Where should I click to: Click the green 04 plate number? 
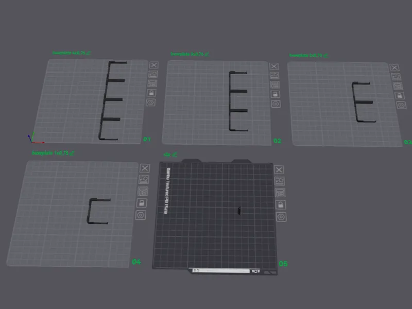(x=136, y=262)
